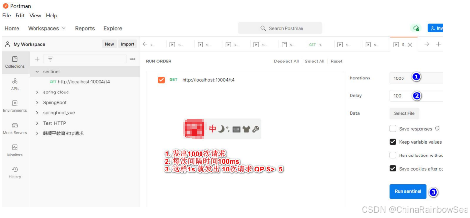
Task: Click the RUN ORDER heading text
Action: pos(159,62)
